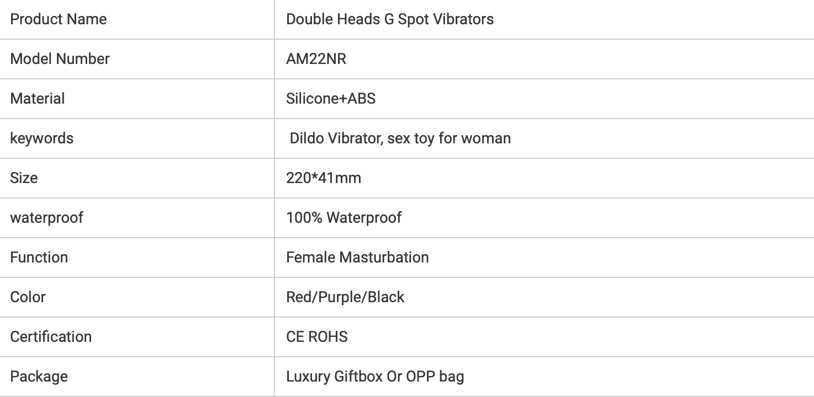Click the "waterproof" row label
The height and width of the screenshot is (397, 814).
click(x=46, y=218)
